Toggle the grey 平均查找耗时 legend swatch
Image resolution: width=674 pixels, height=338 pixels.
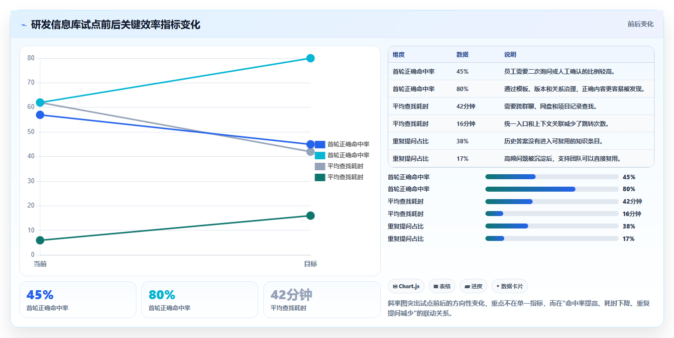point(320,166)
